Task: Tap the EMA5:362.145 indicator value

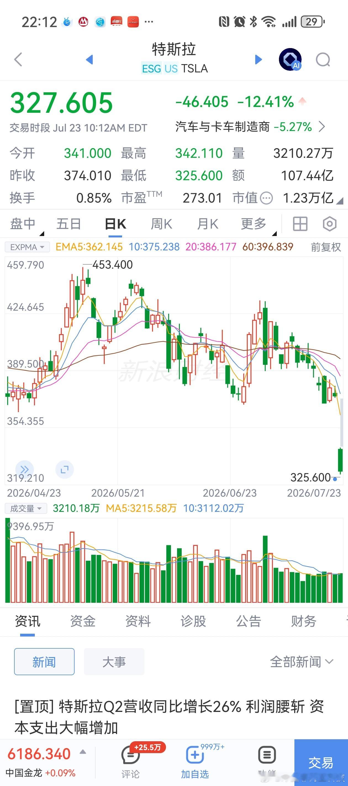Action: pos(89,247)
